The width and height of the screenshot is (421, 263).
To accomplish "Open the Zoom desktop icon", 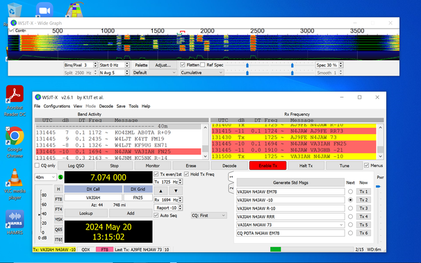I will [x=44, y=10].
